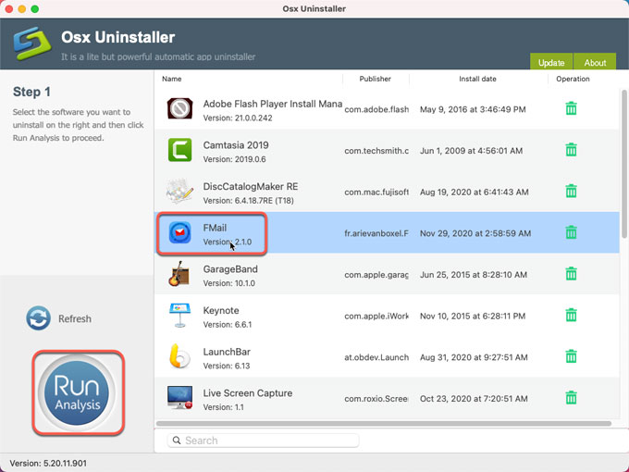Select Camtasia 2019 name text
This screenshot has width=629, height=472.
point(236,145)
